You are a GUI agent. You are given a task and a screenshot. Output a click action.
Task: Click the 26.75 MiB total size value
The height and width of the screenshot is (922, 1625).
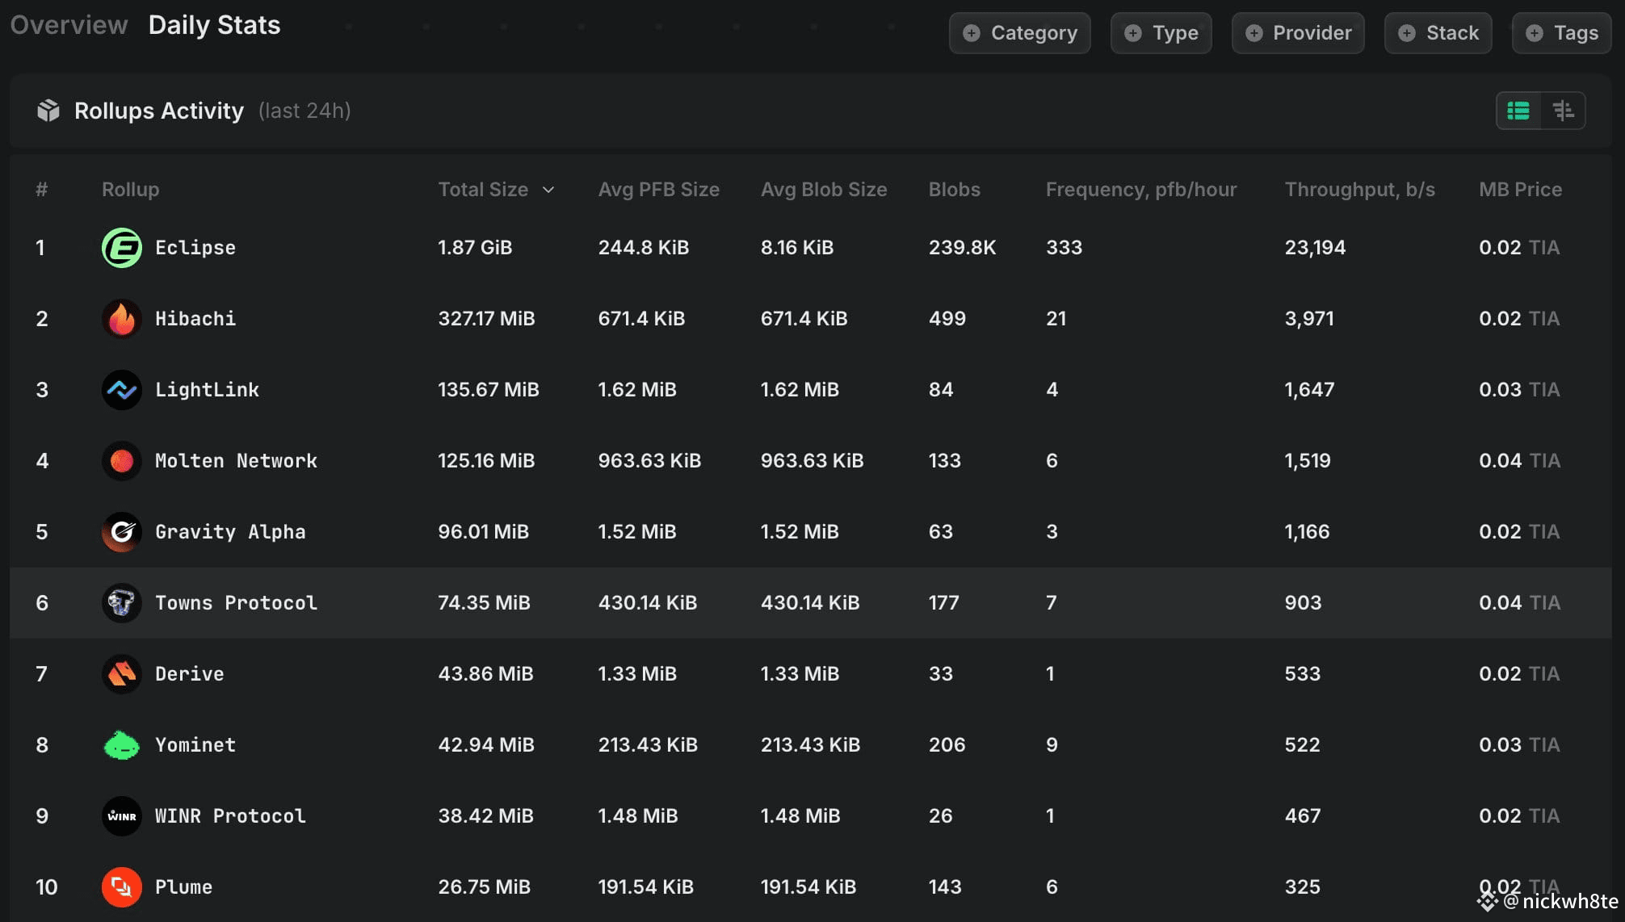484,887
